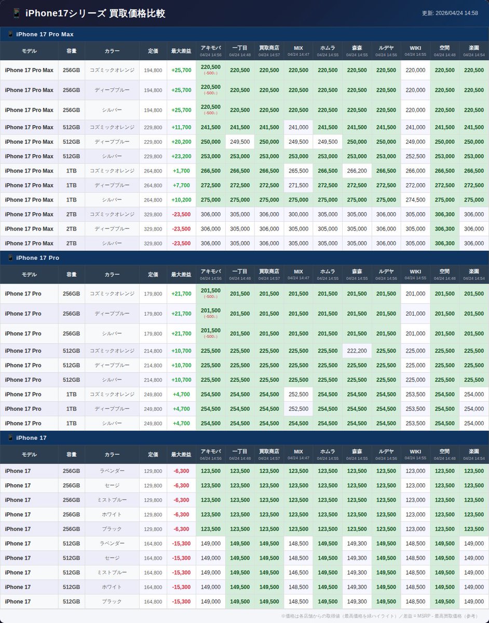Click the 249,500 price in 一丁目 column
Screen dimensions: 489x623
240,142
